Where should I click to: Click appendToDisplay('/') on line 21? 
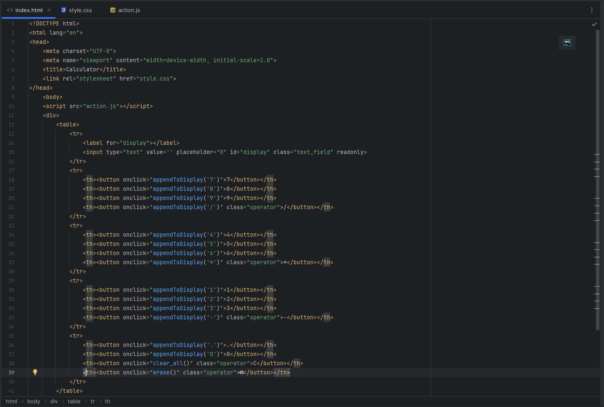[186, 207]
